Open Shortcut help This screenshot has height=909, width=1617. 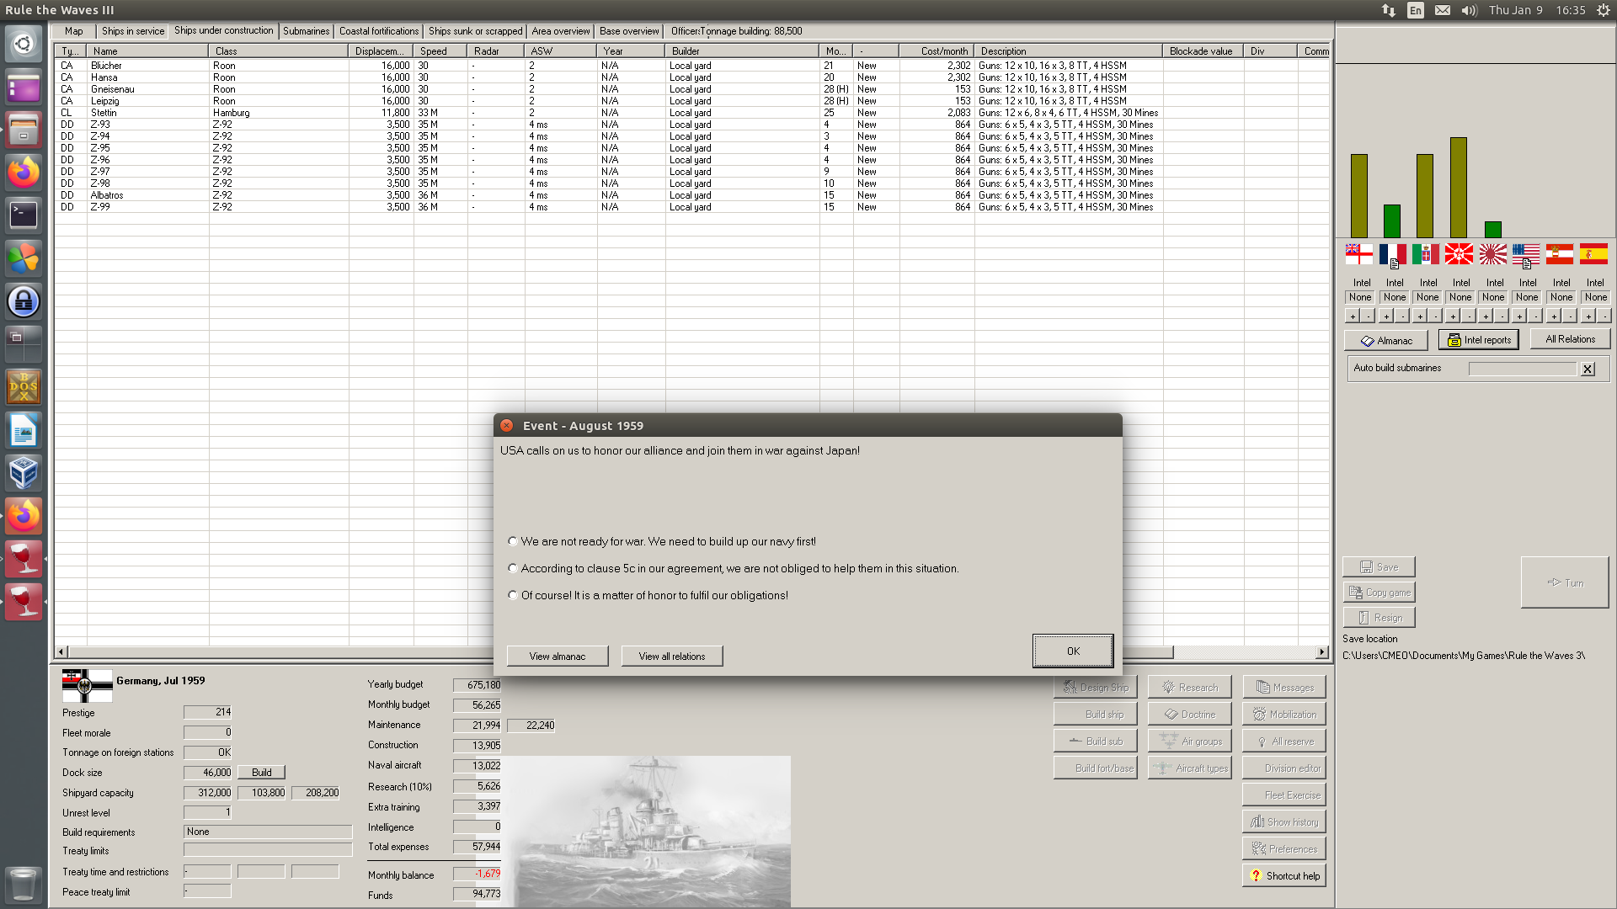click(x=1284, y=876)
